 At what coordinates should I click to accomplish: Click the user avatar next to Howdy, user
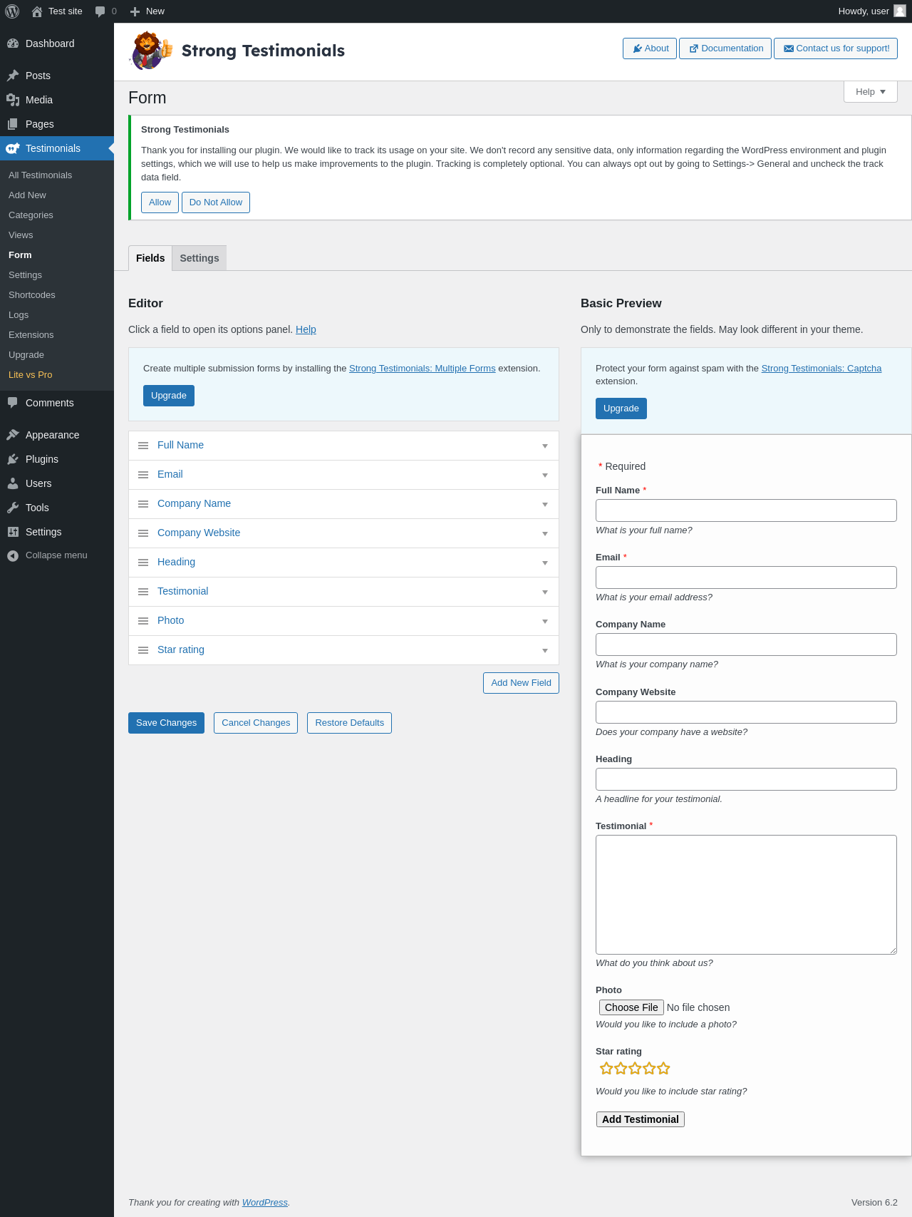tap(900, 11)
